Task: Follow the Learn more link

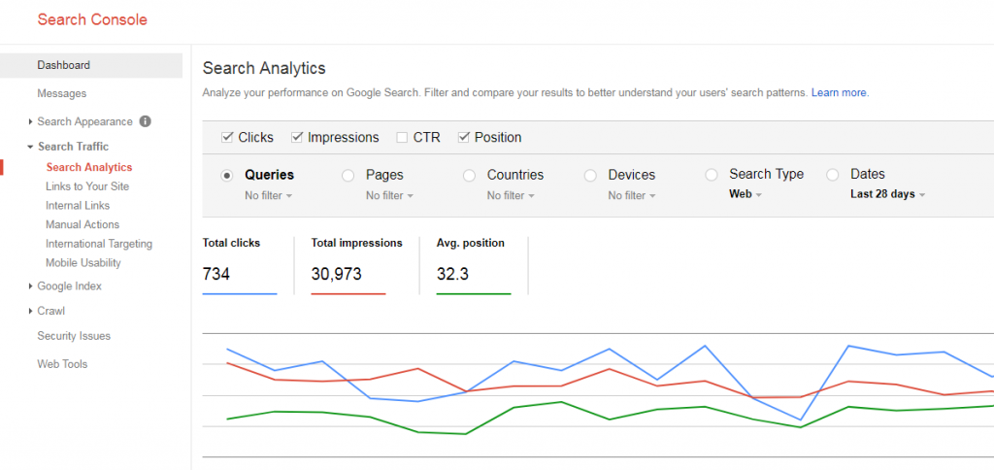Action: [840, 92]
